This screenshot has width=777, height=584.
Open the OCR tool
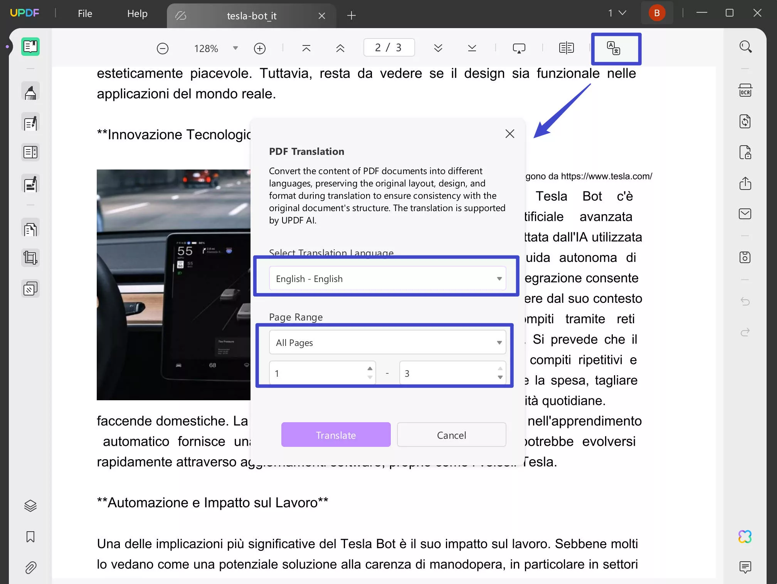click(746, 91)
